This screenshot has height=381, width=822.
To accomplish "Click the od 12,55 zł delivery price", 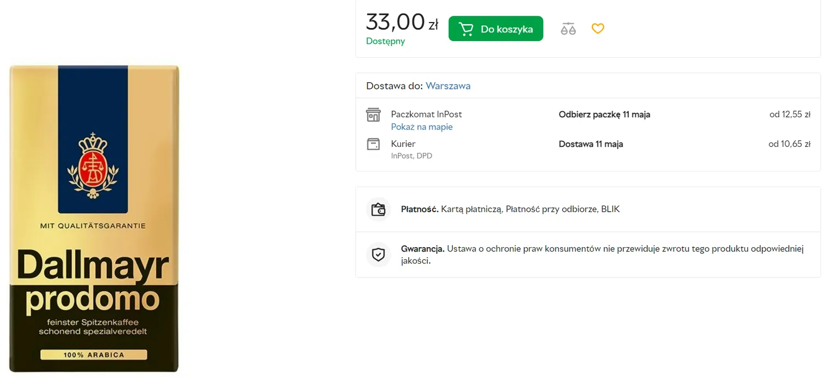I will [790, 115].
